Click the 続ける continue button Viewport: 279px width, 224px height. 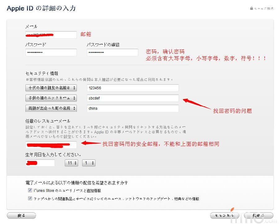[259, 215]
